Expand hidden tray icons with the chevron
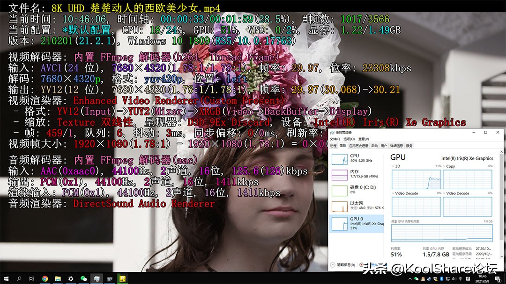The width and height of the screenshot is (506, 284). [x=410, y=278]
